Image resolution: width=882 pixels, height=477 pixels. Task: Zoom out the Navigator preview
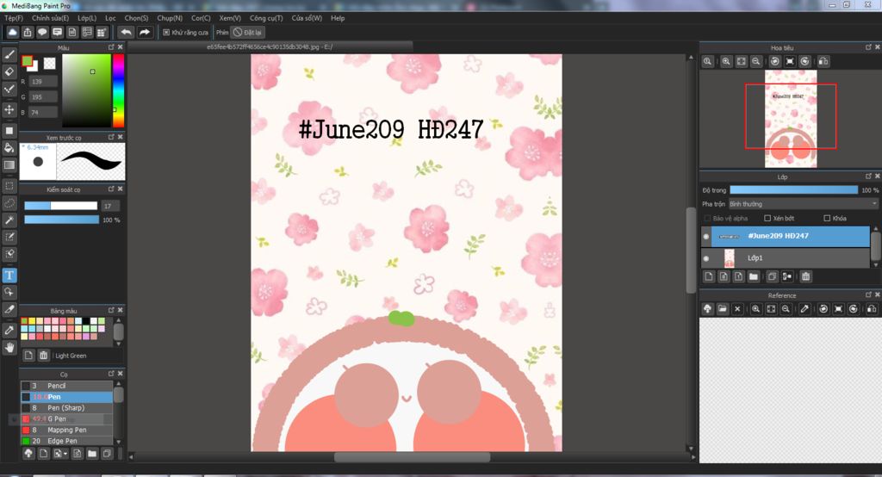[x=756, y=61]
